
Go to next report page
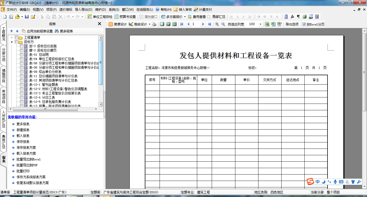(x=203, y=24)
